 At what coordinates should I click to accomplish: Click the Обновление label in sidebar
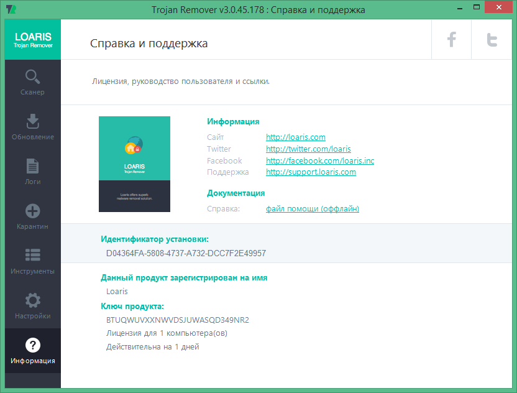33,137
